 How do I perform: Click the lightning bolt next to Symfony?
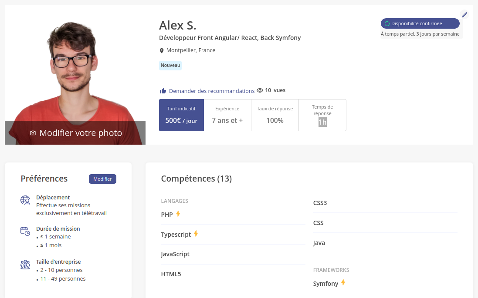(343, 282)
